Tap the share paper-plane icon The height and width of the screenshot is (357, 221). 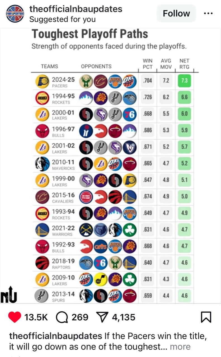coord(102,317)
